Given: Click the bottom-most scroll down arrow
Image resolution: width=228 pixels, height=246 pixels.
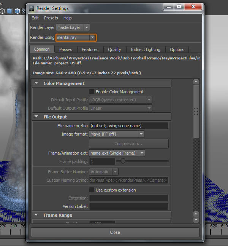Looking at the screenshot, I should pos(196,220).
